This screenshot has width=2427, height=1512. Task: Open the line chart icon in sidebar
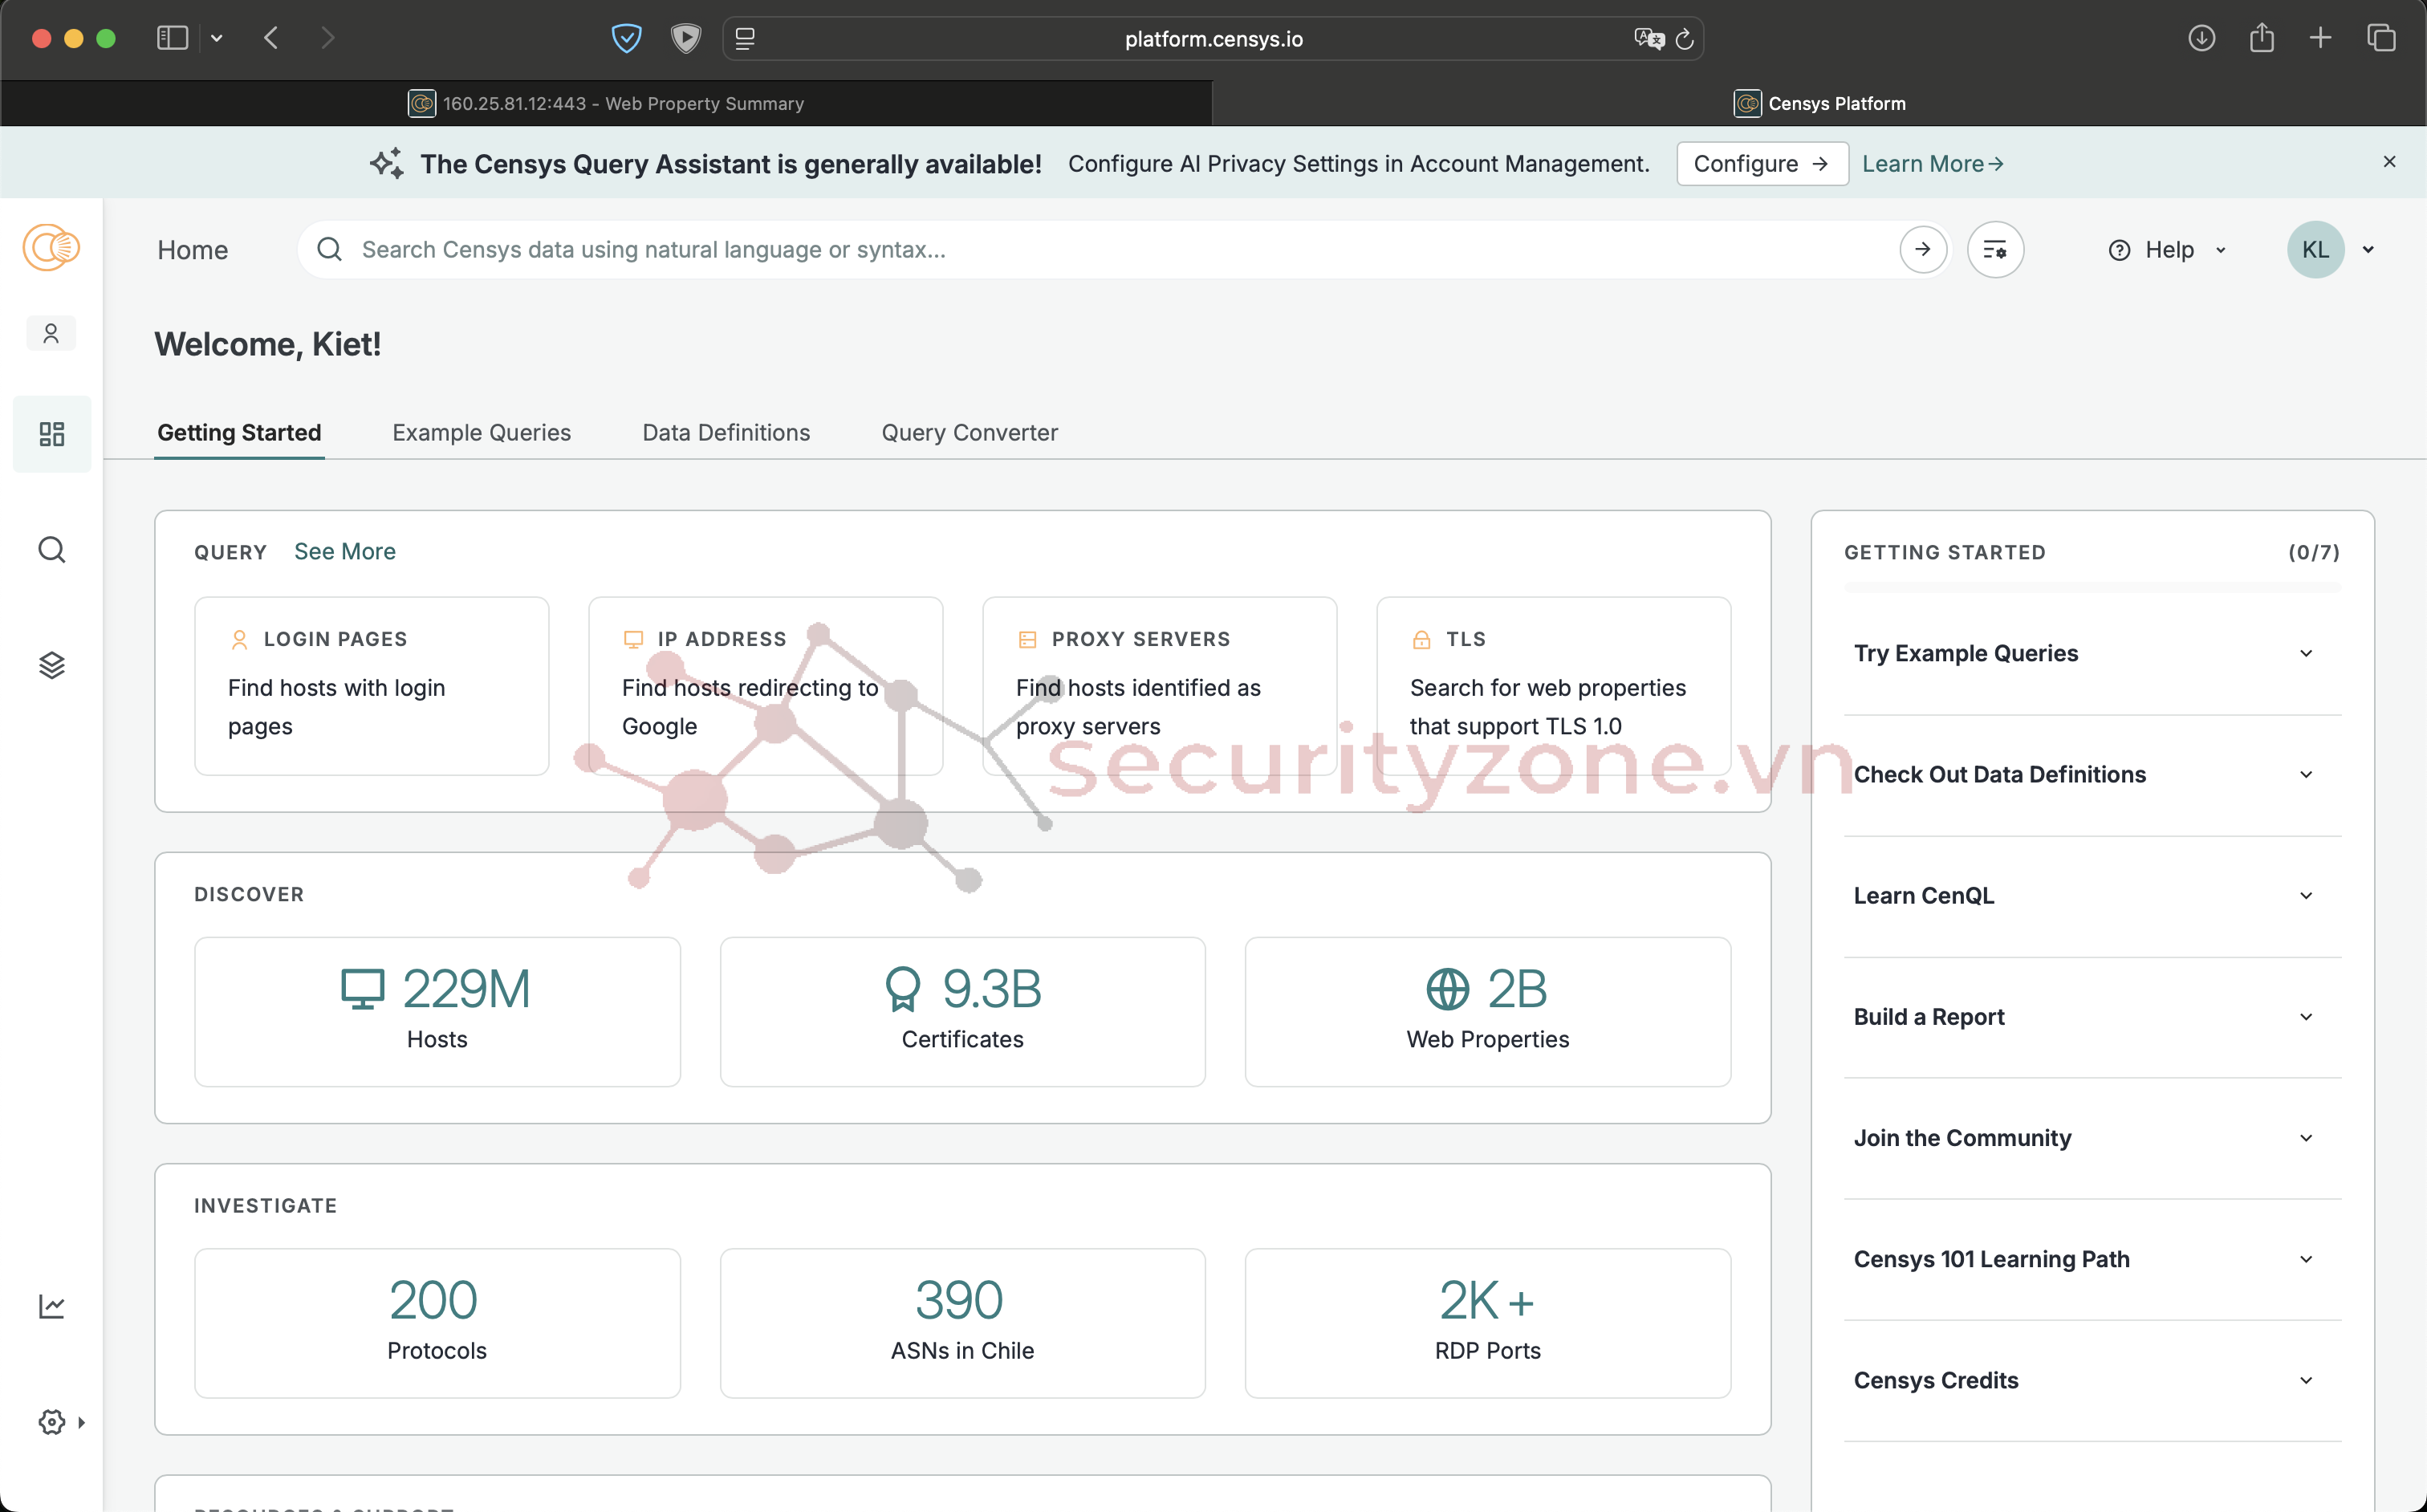point(52,1306)
